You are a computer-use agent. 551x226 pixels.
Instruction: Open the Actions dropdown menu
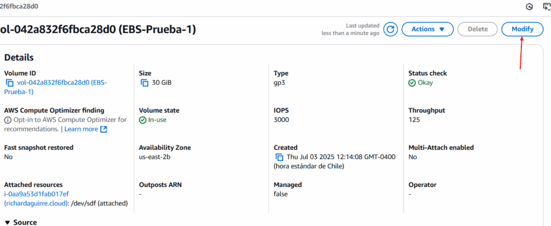pyautogui.click(x=428, y=29)
